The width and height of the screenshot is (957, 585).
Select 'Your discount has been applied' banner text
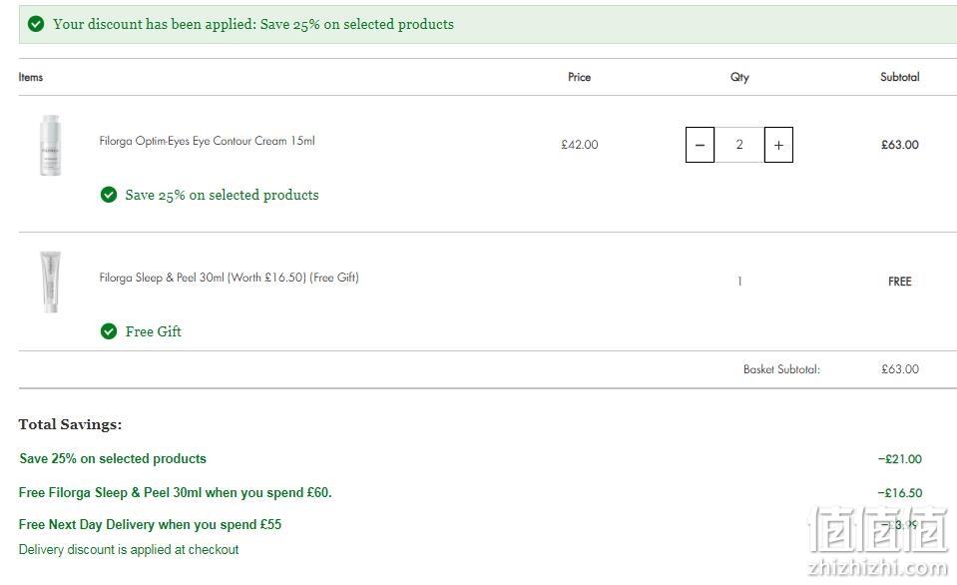(x=253, y=24)
